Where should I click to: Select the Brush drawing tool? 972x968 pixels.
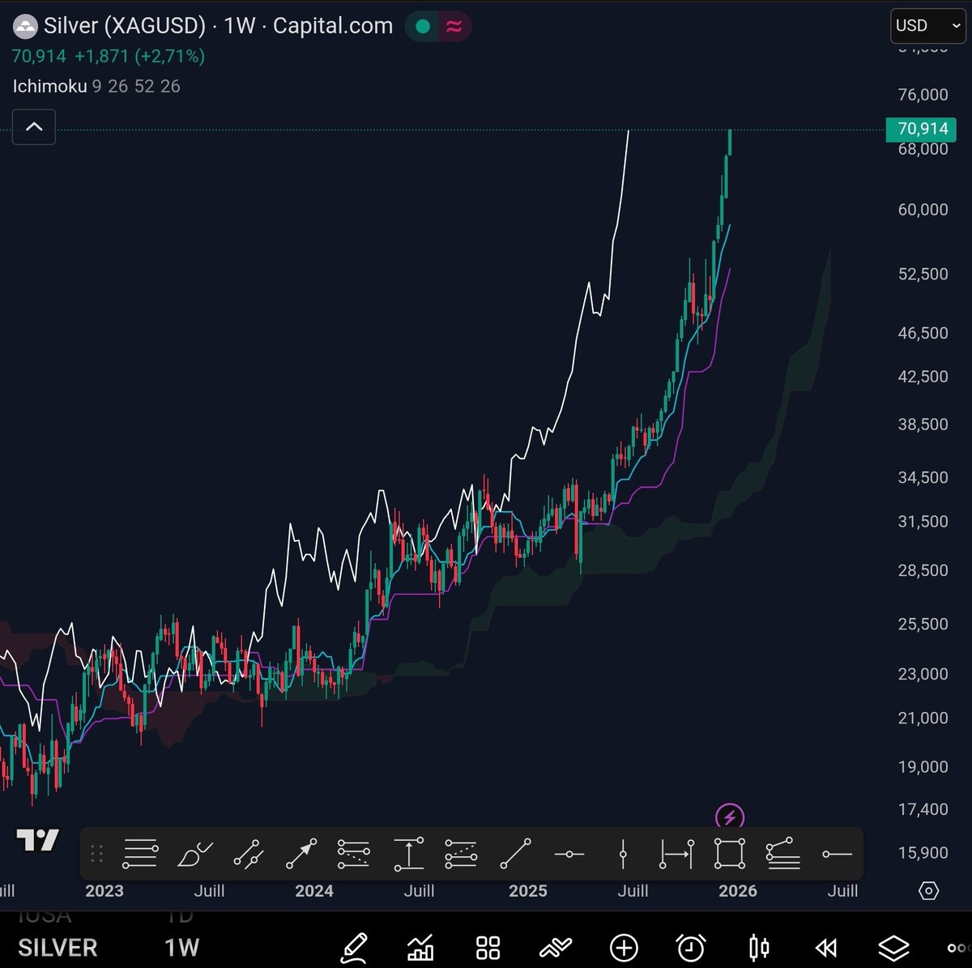(194, 853)
